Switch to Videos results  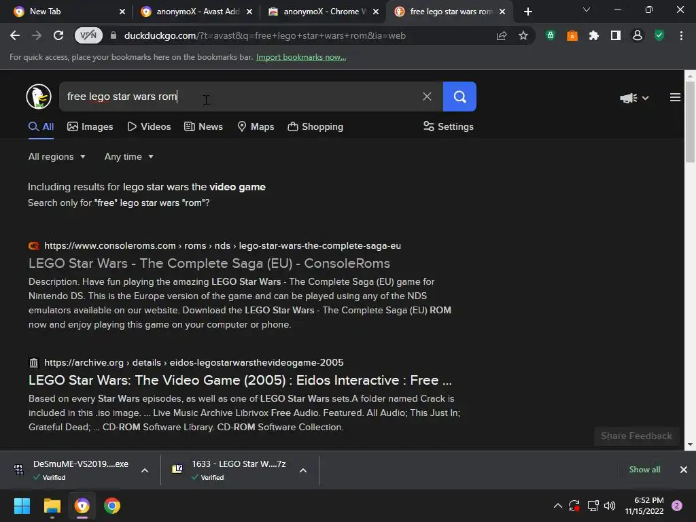pyautogui.click(x=149, y=126)
